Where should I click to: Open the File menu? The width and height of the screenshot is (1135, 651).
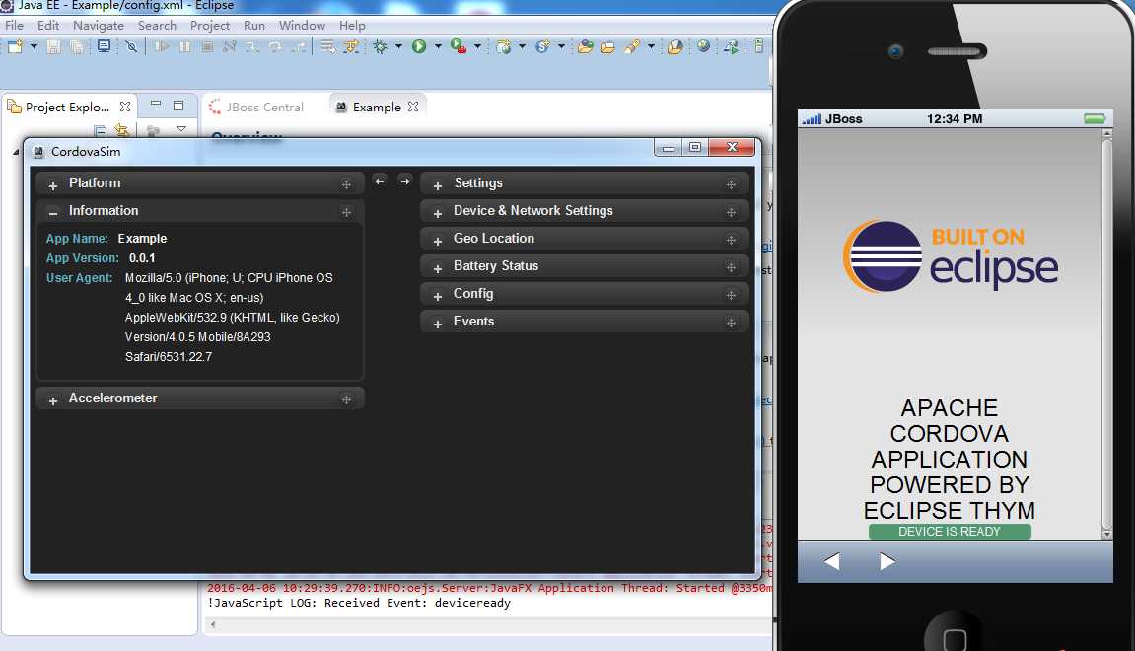(15, 26)
